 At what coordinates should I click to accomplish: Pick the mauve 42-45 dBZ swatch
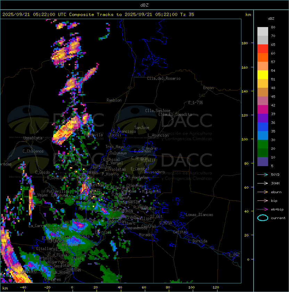pyautogui.click(x=263, y=101)
